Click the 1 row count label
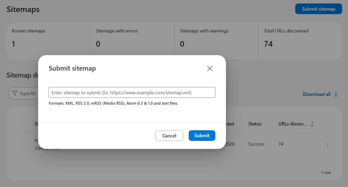Screen dimensions: 348x187 tap(326, 173)
